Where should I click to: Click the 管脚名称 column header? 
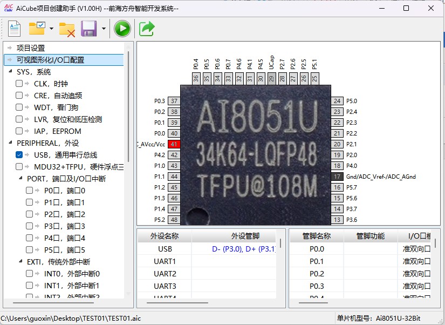tap(317, 236)
